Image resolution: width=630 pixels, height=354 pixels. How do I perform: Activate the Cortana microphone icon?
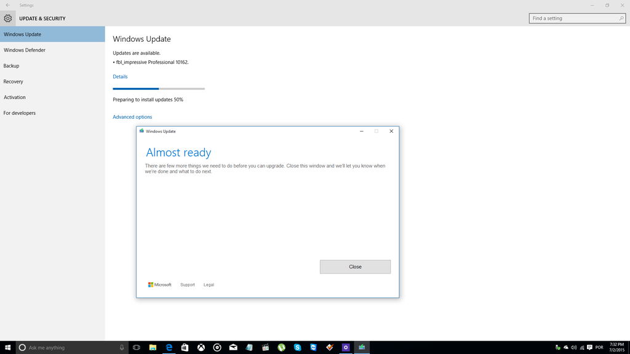pos(122,348)
